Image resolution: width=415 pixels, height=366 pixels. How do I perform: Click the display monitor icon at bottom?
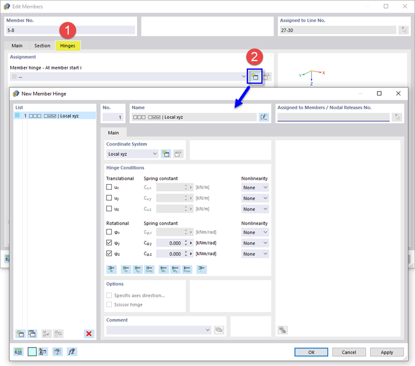(57, 352)
